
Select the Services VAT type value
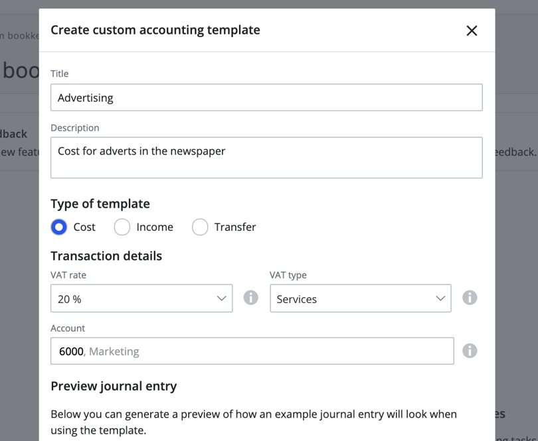(x=296, y=299)
